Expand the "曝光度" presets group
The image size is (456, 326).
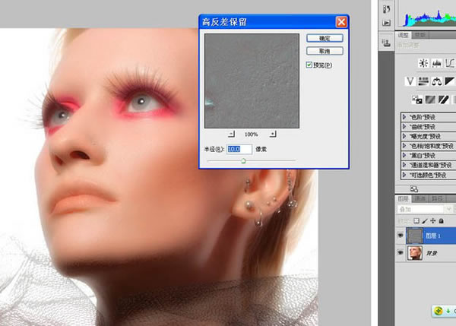pyautogui.click(x=404, y=136)
